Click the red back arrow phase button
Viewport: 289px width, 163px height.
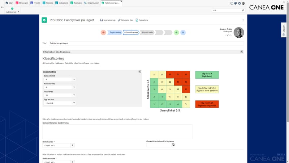103,33
